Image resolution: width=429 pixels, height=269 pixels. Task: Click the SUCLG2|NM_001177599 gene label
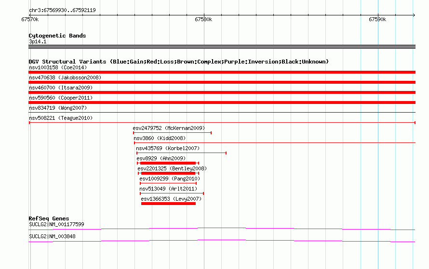pos(56,224)
